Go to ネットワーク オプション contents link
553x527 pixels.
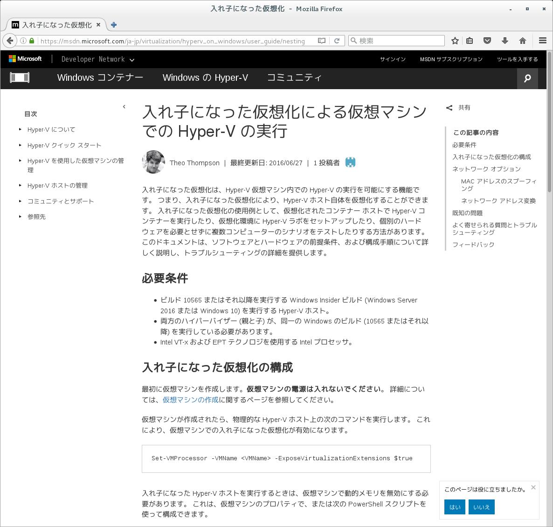(x=486, y=169)
